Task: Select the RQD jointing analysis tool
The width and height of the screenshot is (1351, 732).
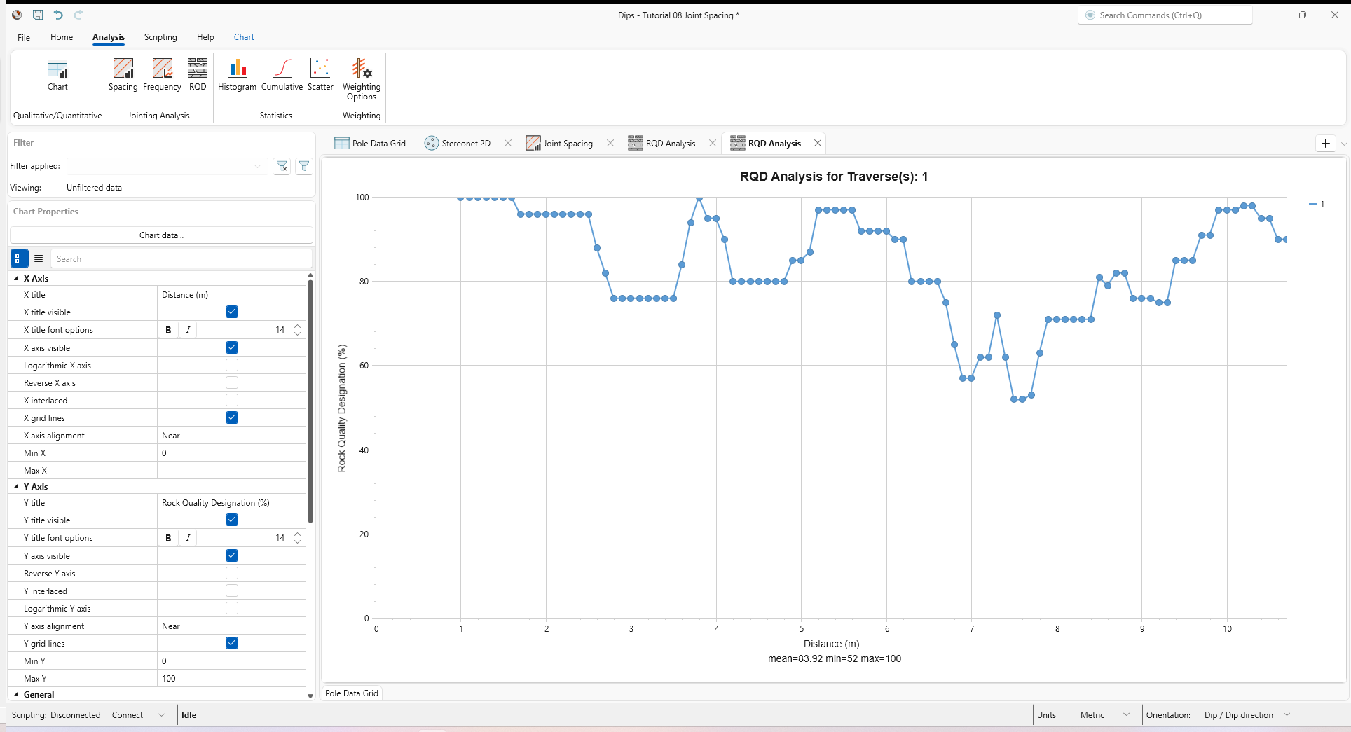Action: click(197, 74)
